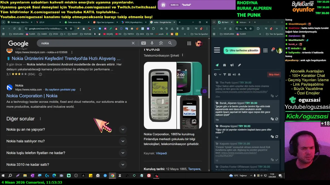This screenshot has height=185, width=330.
Task: Click Ultra tarifesine yükseltin upgrade button
Action: (242, 50)
